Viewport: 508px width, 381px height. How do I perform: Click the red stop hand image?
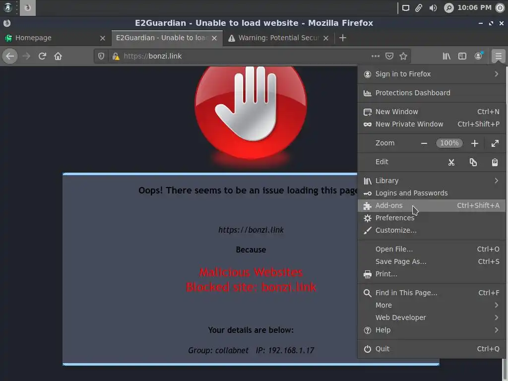[251, 112]
